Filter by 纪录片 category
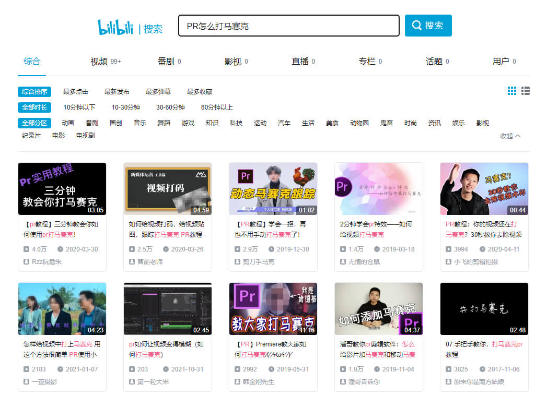 pyautogui.click(x=31, y=136)
